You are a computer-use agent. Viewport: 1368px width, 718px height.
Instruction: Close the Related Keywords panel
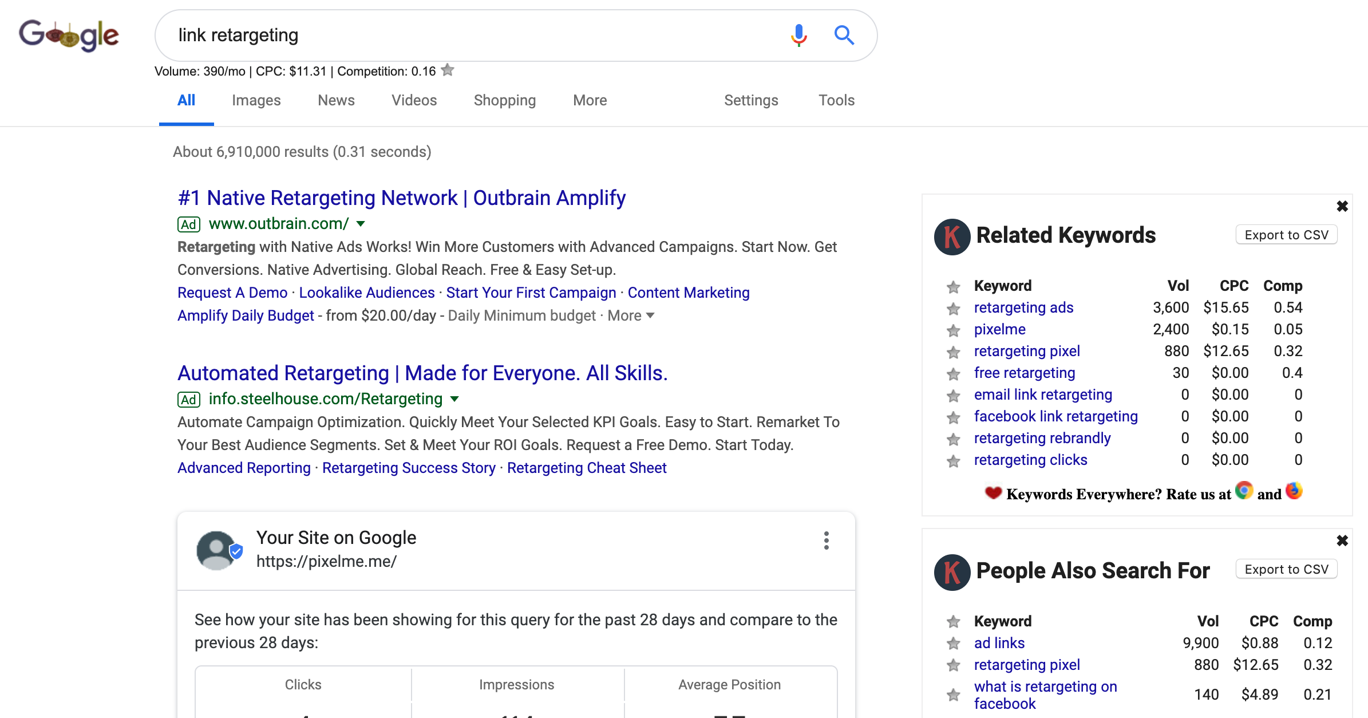(x=1342, y=206)
